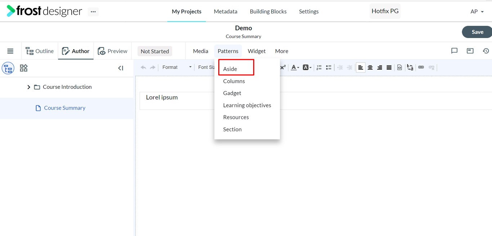Viewport: 492px width, 236px height.
Task: Open the Font Size dropdown
Action: tap(206, 67)
